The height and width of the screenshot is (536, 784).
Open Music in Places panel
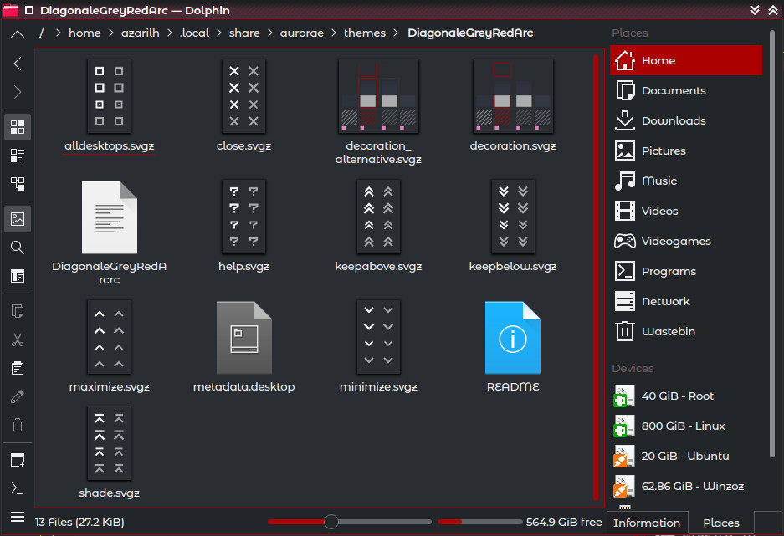pyautogui.click(x=686, y=181)
